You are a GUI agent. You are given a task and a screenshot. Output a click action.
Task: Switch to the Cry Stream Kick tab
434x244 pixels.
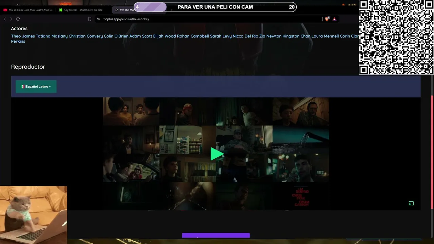click(83, 10)
